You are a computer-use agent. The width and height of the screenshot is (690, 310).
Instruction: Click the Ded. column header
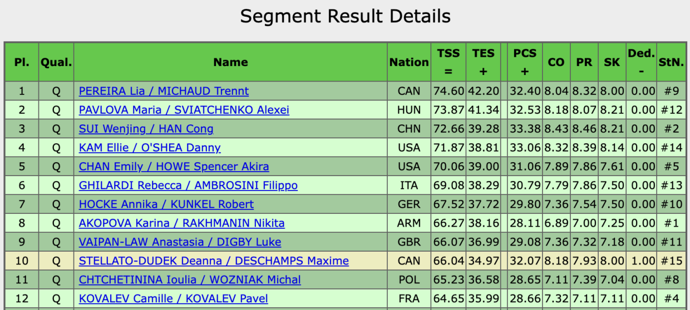point(641,62)
